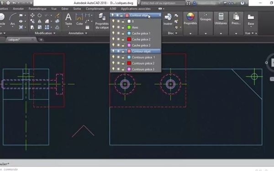274x171 pixels.
Task: Add new drawing tab with plus
Action: [41, 40]
